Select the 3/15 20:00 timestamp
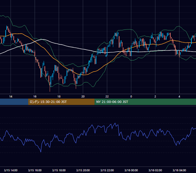The width and height of the screenshot is (196, 173). [x=83, y=170]
